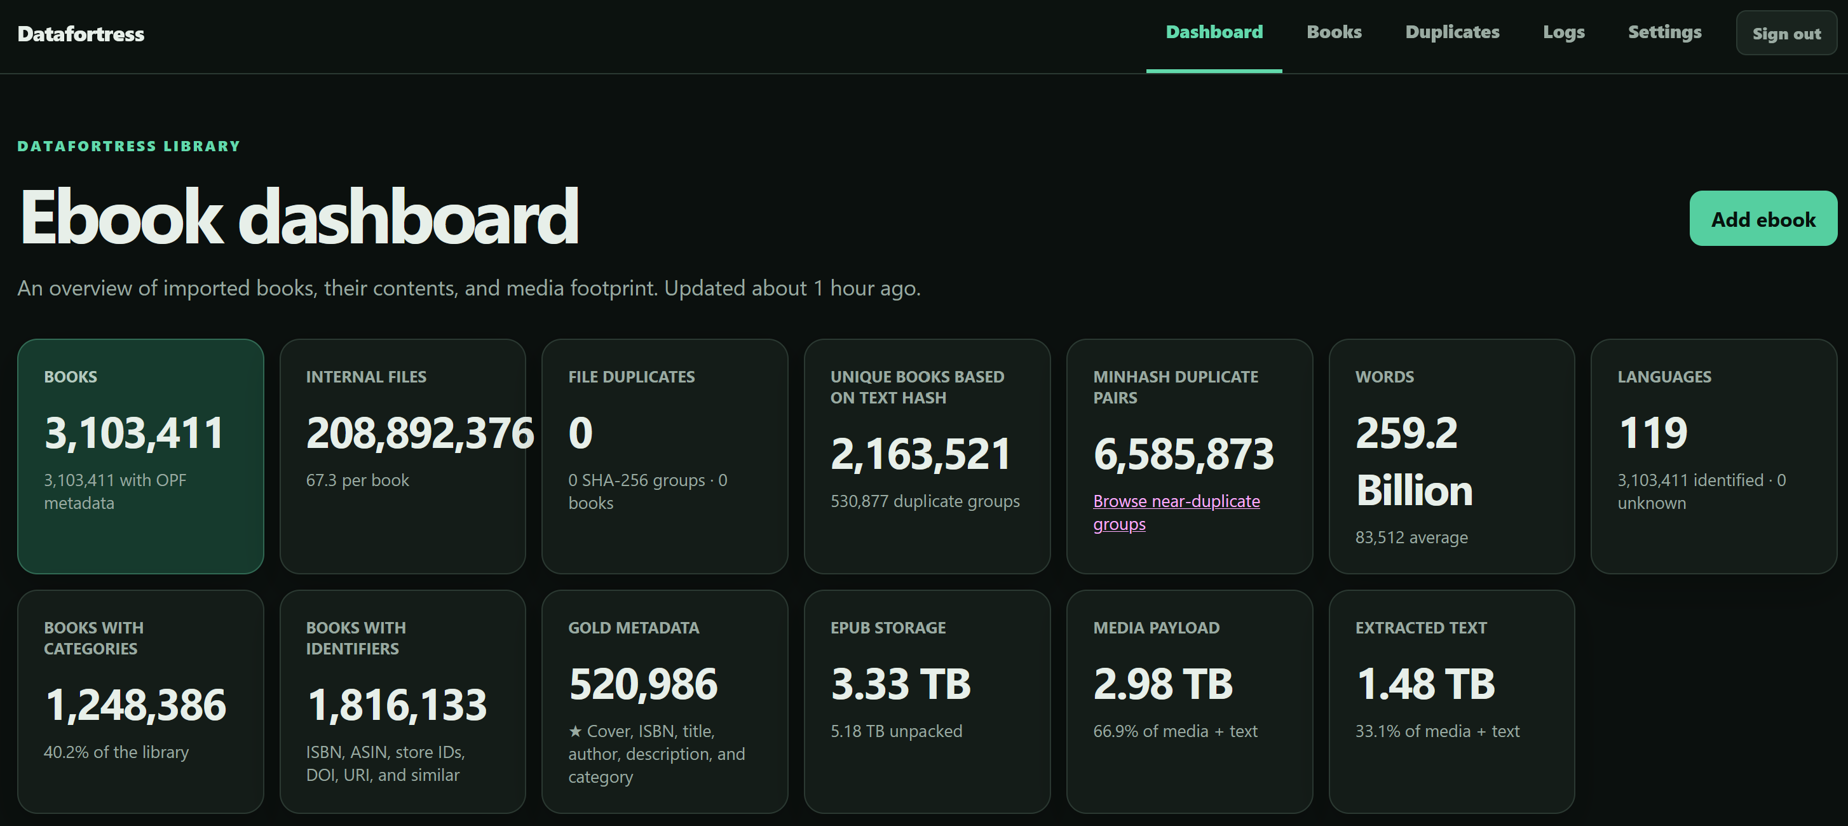Click the 'MINHASH DUPLICATE PAIRS' label
1848x826 pixels.
[x=1176, y=387]
